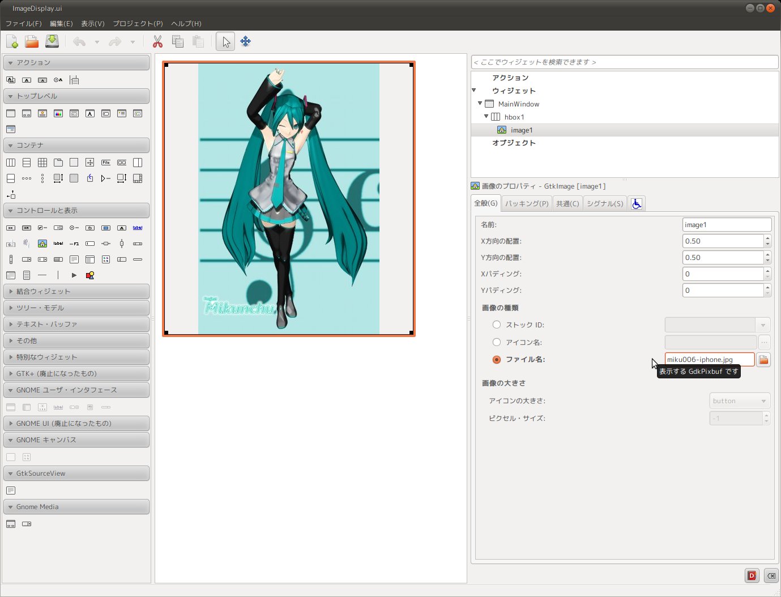781x597 pixels.
Task: Open the ヘルプ(H) menu
Action: (186, 24)
